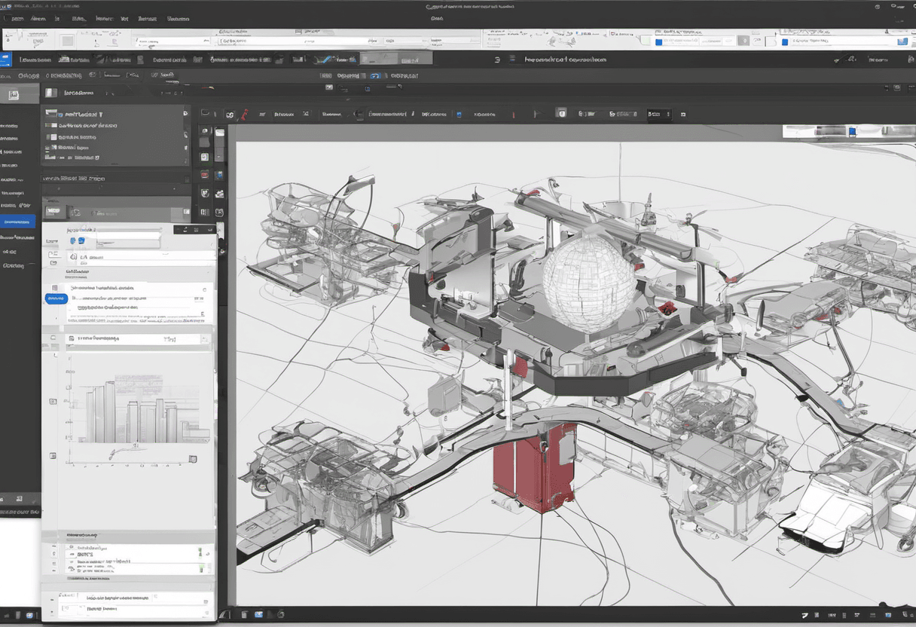Click the blue square icon at top-left corner

click(x=5, y=59)
